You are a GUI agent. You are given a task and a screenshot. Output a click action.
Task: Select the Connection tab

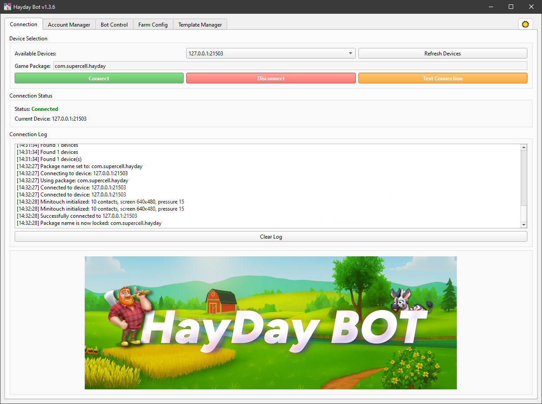pos(24,24)
